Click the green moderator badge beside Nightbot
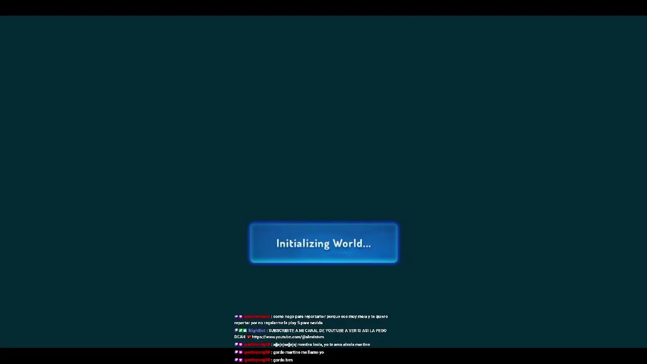The image size is (647, 364). pyautogui.click(x=241, y=331)
